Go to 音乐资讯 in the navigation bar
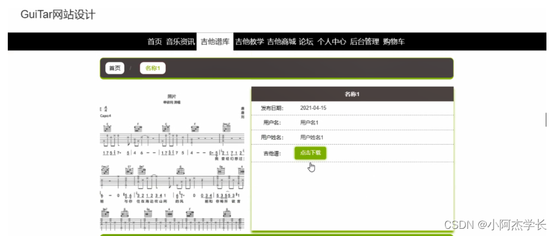 181,42
